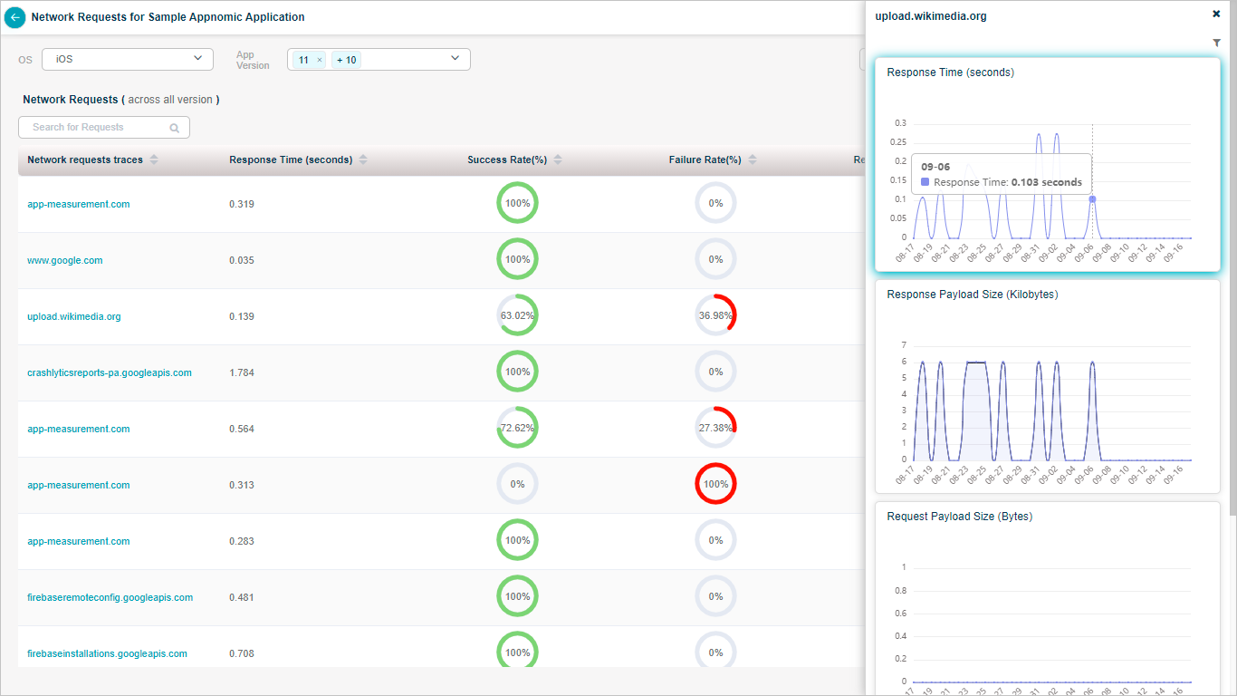The height and width of the screenshot is (696, 1237).
Task: Click the page title Network Requests for Sample Appnomic Application
Action: (168, 17)
